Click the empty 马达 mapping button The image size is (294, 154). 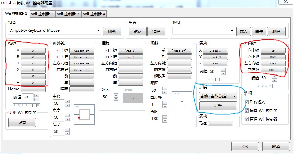[x=221, y=124]
